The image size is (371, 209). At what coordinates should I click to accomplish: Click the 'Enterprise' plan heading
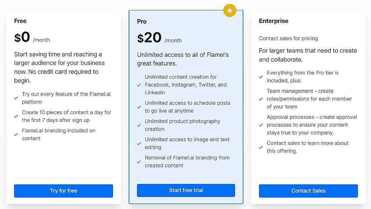click(x=274, y=21)
